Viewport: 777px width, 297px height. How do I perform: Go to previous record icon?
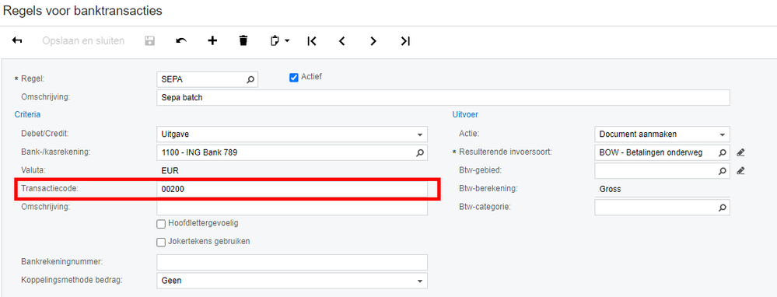[341, 41]
